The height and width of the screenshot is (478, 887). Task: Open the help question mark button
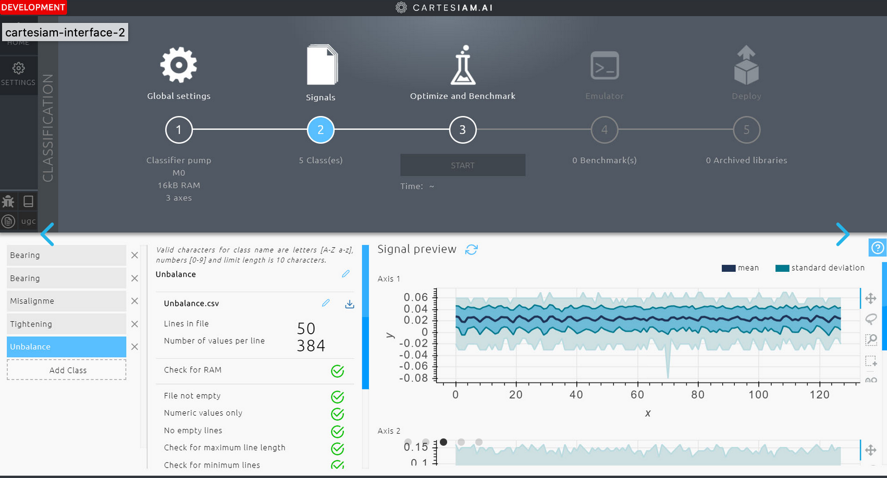click(x=878, y=248)
